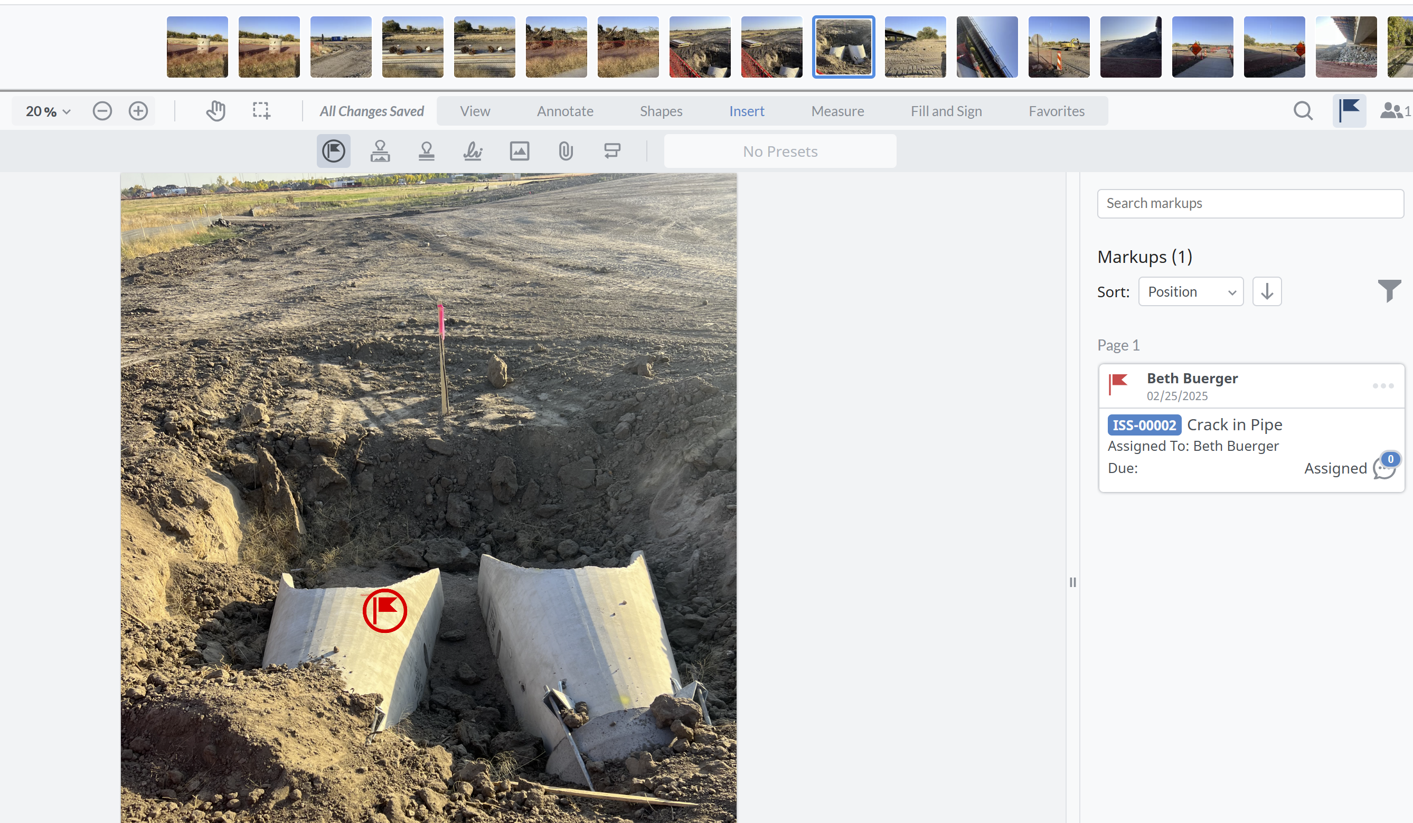Open the thumbnail with gravel under overpass
1413x823 pixels.
pos(1346,46)
